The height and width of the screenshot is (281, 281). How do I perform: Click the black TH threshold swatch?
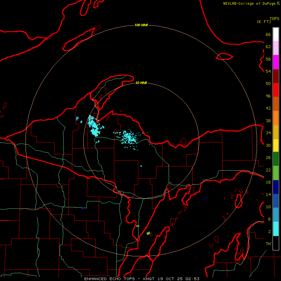point(276,243)
